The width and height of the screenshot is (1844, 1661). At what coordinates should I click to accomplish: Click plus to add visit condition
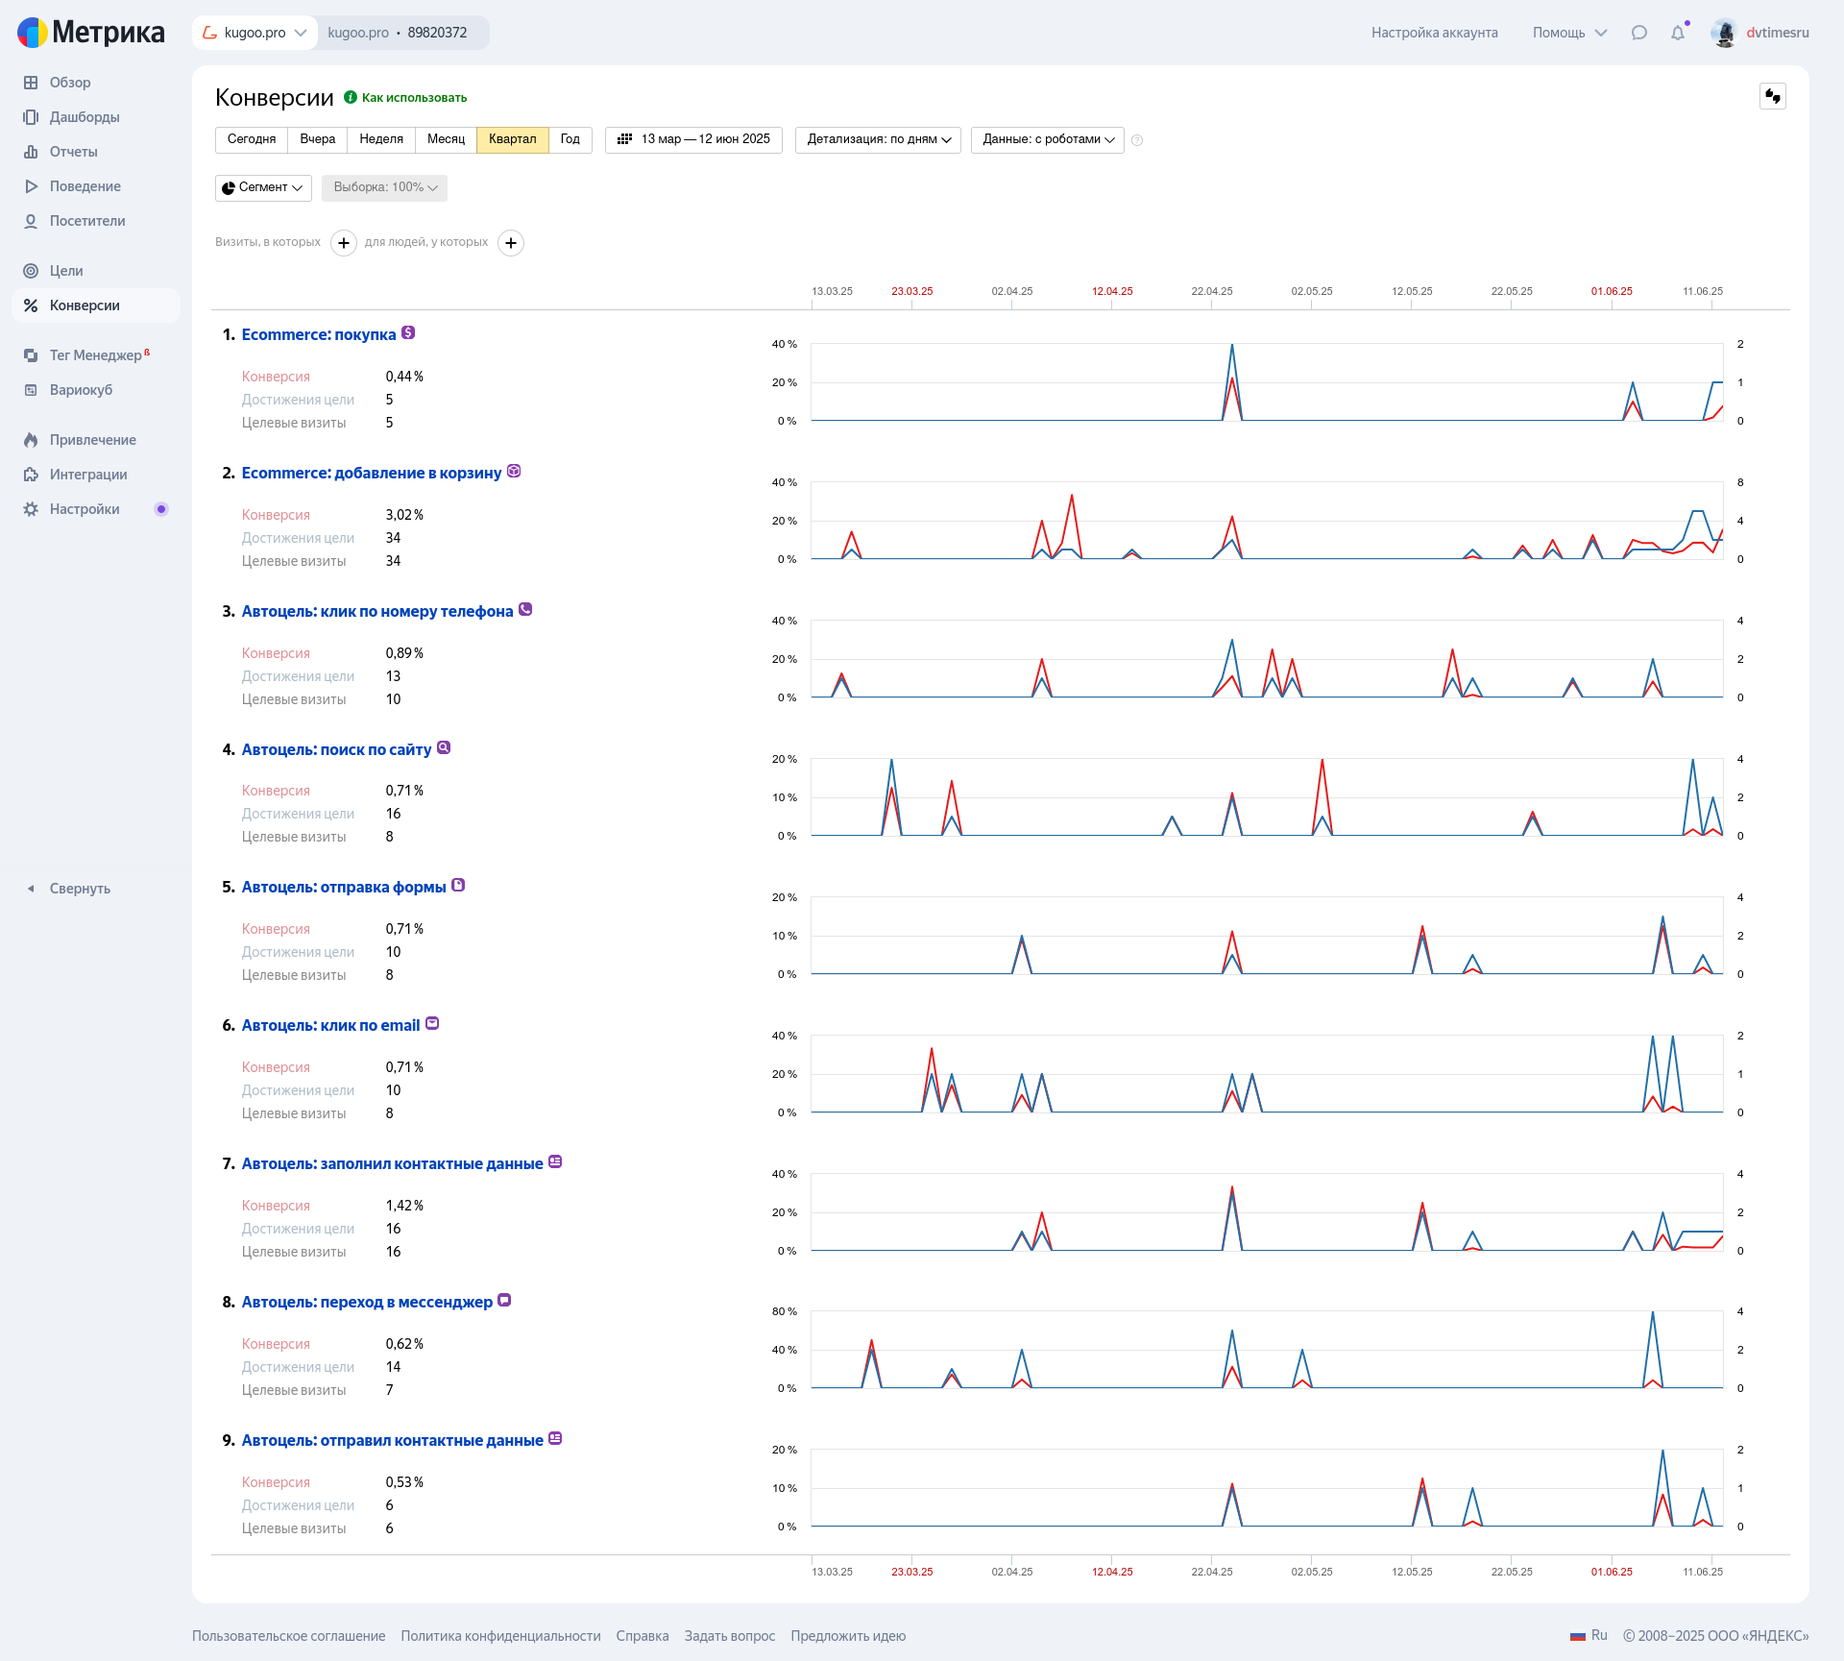(344, 243)
